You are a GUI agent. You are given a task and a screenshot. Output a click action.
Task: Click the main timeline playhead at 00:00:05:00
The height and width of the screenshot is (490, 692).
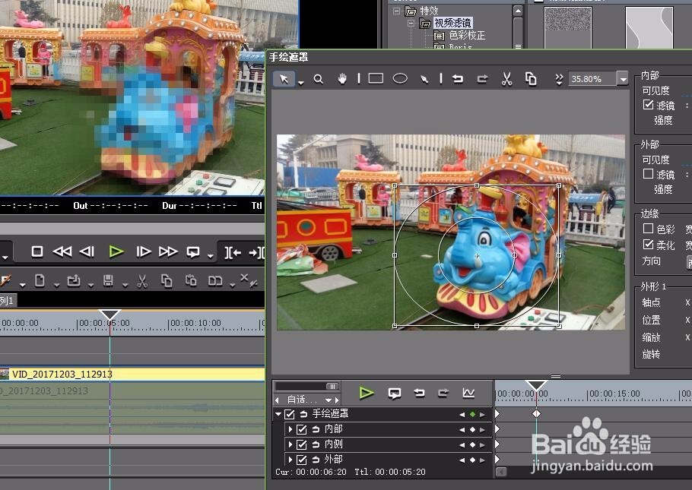[110, 315]
